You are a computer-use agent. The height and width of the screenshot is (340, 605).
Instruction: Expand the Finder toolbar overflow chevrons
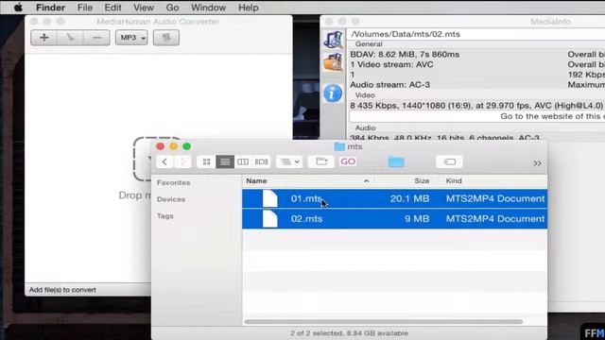pyautogui.click(x=537, y=163)
